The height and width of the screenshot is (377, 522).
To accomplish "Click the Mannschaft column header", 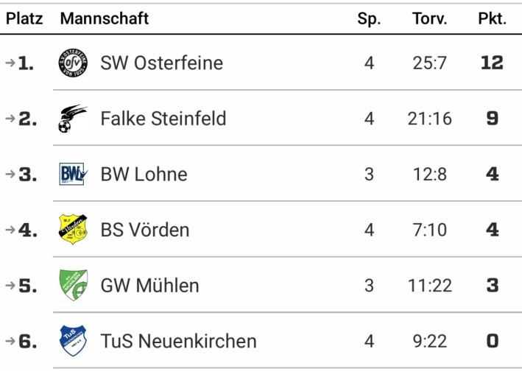I will [x=104, y=19].
